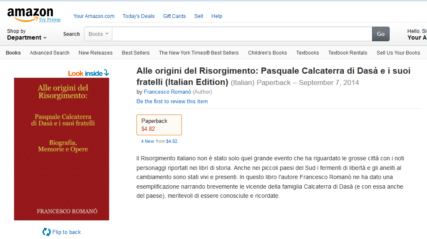Click Be the first to review this item
The height and width of the screenshot is (239, 427).
point(172,101)
